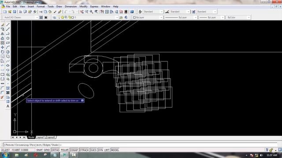Click the New drawing icon
The image size is (282, 158).
point(5,12)
